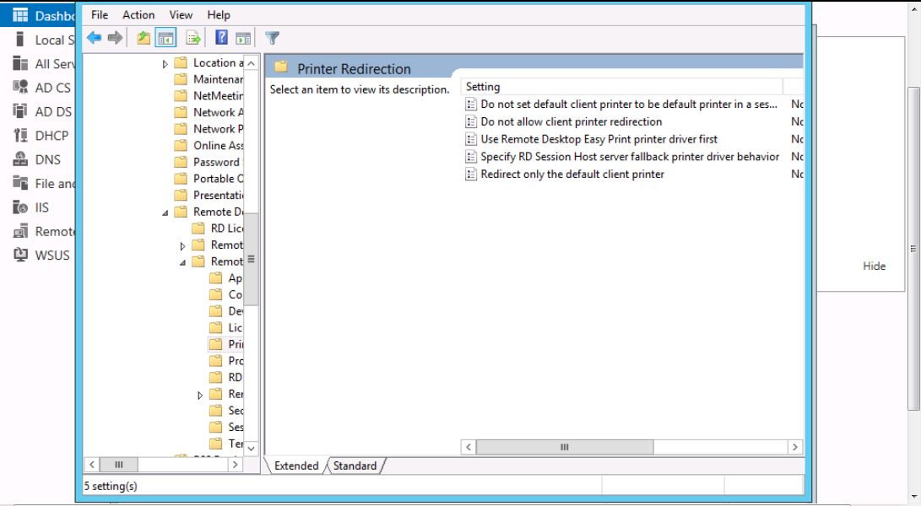Toggle the Show/Hide Action Pane icon
This screenshot has width=921, height=506.
point(243,38)
